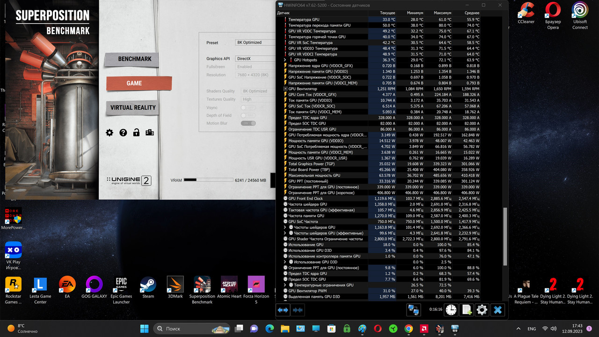Open the Epic Games Launcher desktop icon

click(121, 290)
